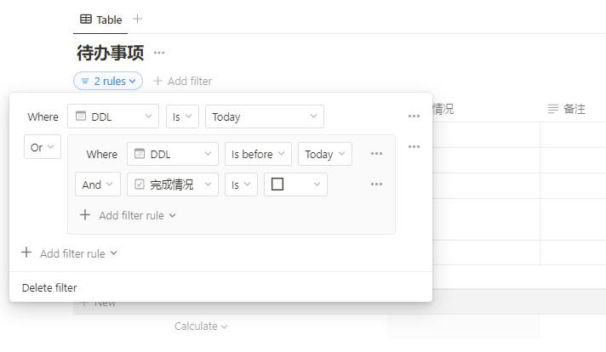606x352 pixels.
Task: Open the Is before condition dropdown
Action: click(x=258, y=154)
